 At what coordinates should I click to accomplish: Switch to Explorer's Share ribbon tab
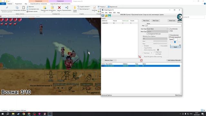pyautogui.click(x=18, y=4)
